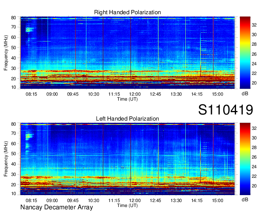Click 12:00 tick on the left-handed time axis
Viewport: 261px width, 212px height.
(135, 200)
